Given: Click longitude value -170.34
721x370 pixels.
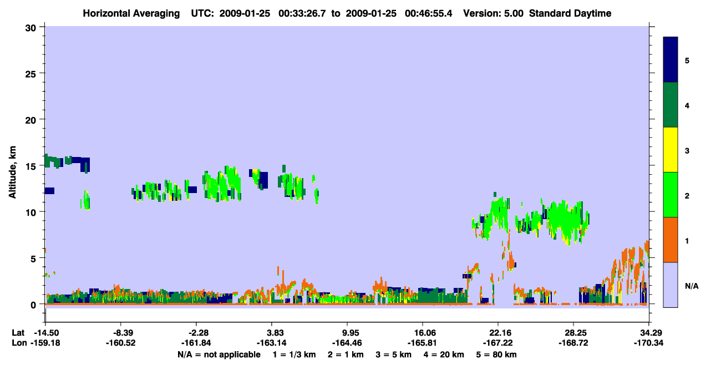Looking at the screenshot, I should click(x=649, y=343).
